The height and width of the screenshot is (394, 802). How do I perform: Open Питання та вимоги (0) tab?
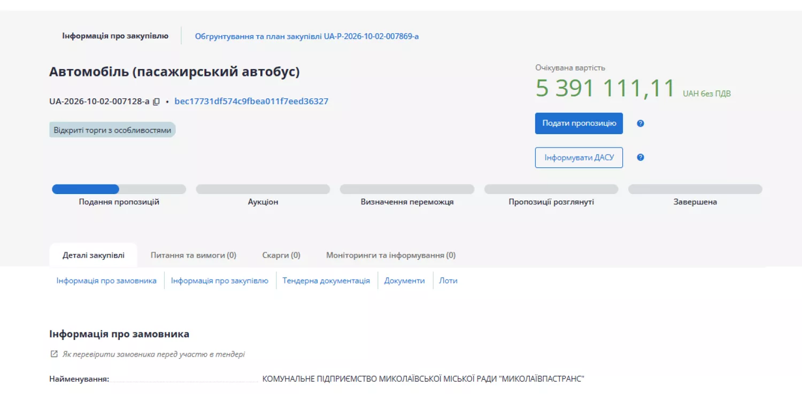point(193,256)
